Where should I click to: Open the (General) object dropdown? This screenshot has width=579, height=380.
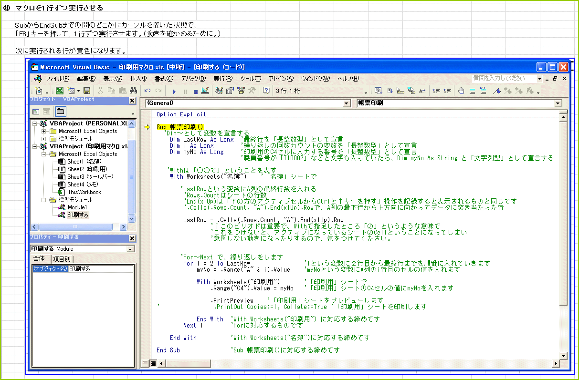click(347, 103)
